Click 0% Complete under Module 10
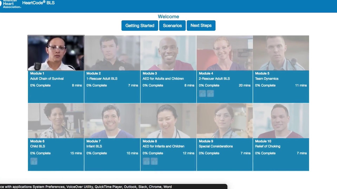337x189 pixels. (x=265, y=153)
